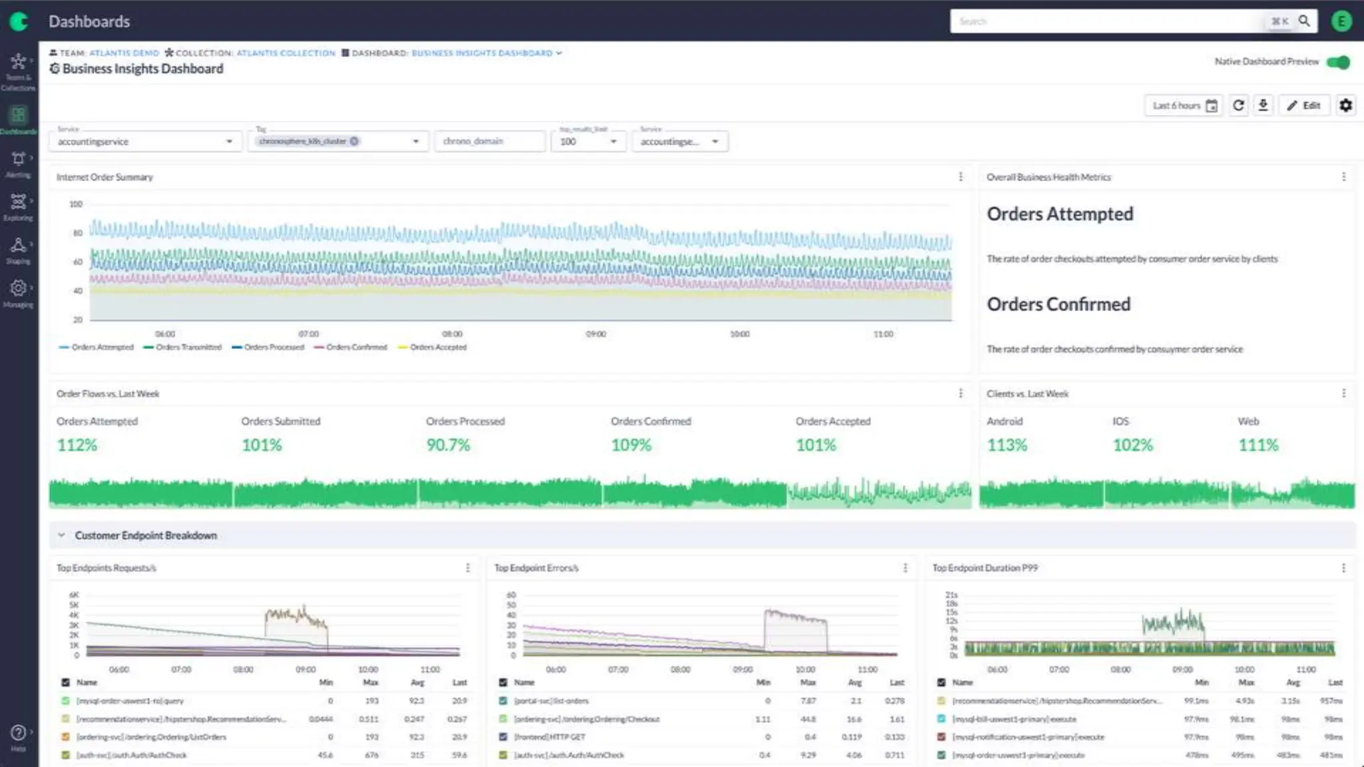The width and height of the screenshot is (1364, 767).
Task: Open Business Insights Dashboard breadcrumb dropdown
Action: coord(559,53)
